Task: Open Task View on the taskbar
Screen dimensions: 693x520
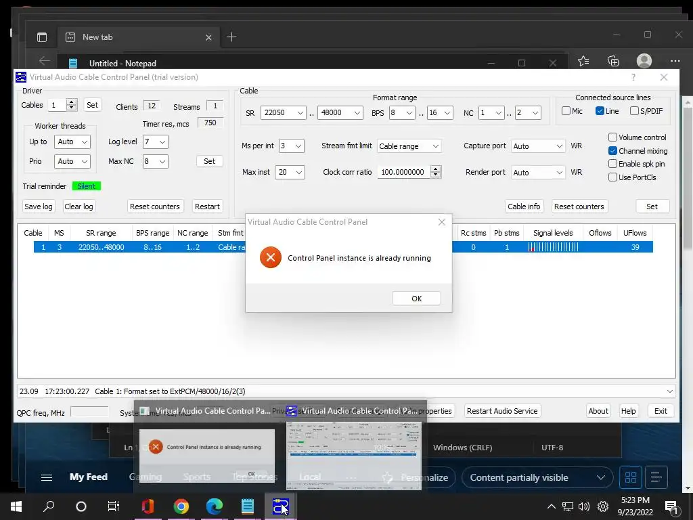Action: coord(114,506)
